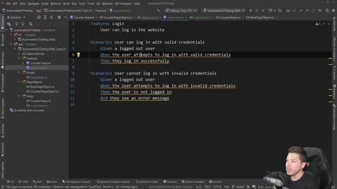The height and width of the screenshot is (189, 337).
Task: Click the Git push green arrow icon
Action: pyautogui.click(x=307, y=10)
